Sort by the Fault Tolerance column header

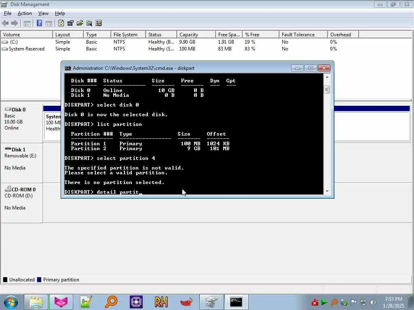[x=303, y=35]
